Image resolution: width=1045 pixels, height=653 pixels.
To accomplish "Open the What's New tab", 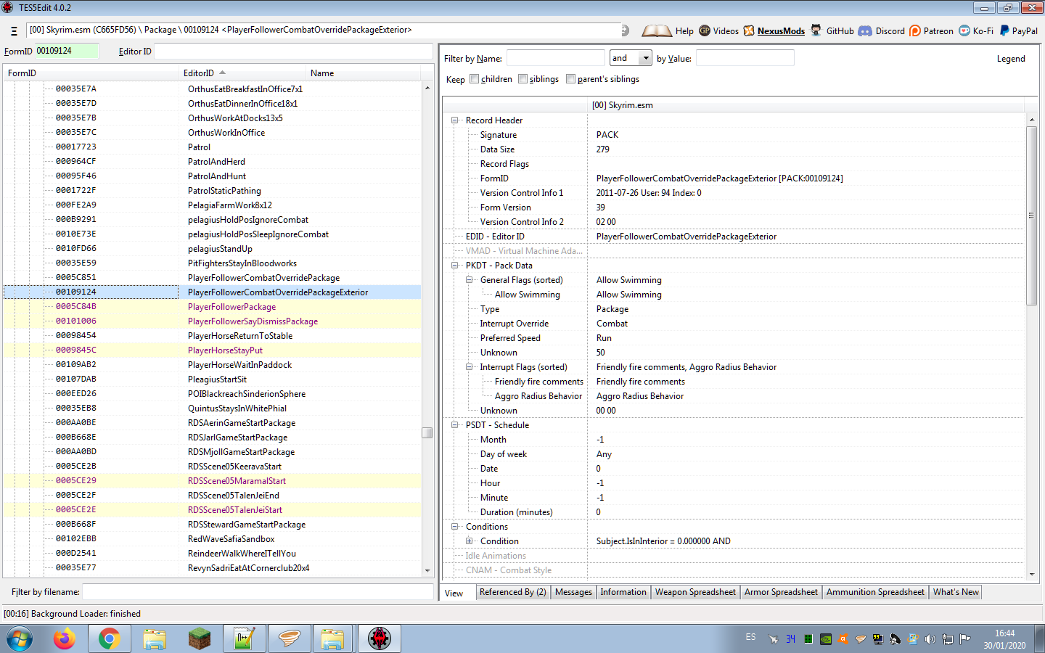I will coord(956,592).
